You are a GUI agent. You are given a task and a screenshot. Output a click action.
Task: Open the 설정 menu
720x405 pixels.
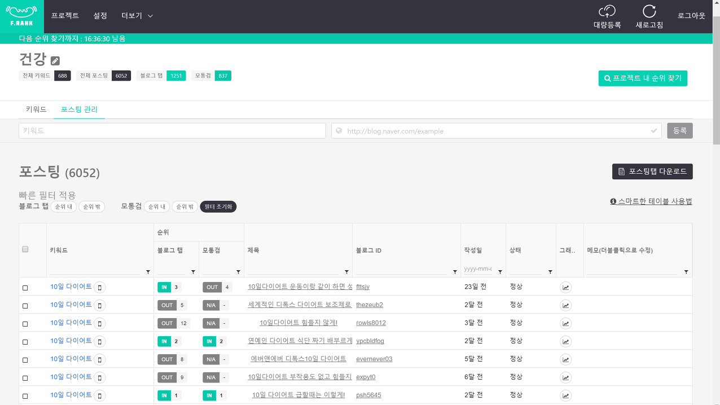[x=100, y=16]
